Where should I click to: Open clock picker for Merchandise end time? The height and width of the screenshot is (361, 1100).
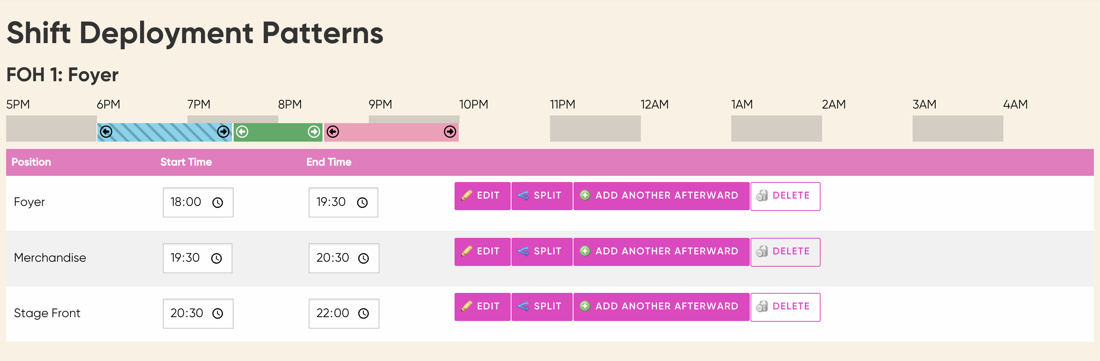click(x=363, y=258)
